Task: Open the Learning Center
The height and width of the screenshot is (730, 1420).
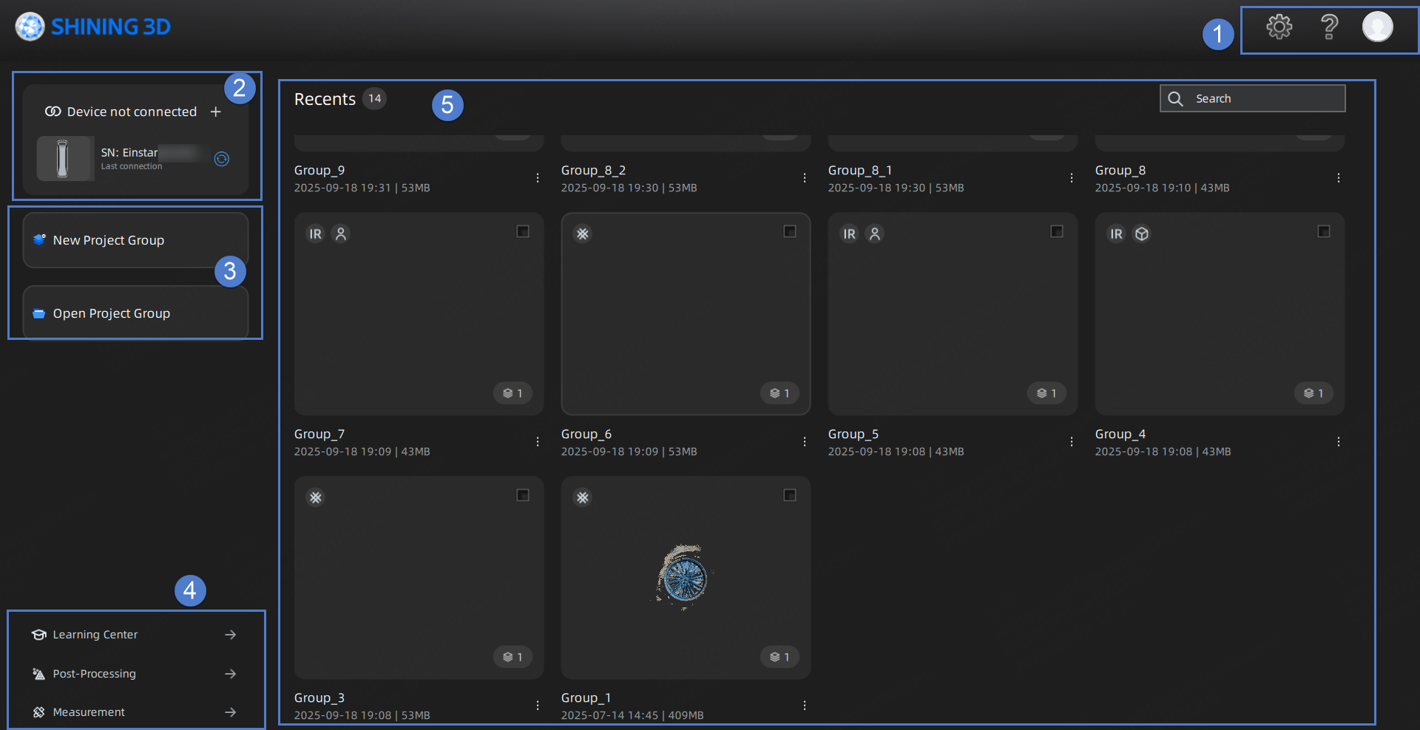Action: coord(95,634)
